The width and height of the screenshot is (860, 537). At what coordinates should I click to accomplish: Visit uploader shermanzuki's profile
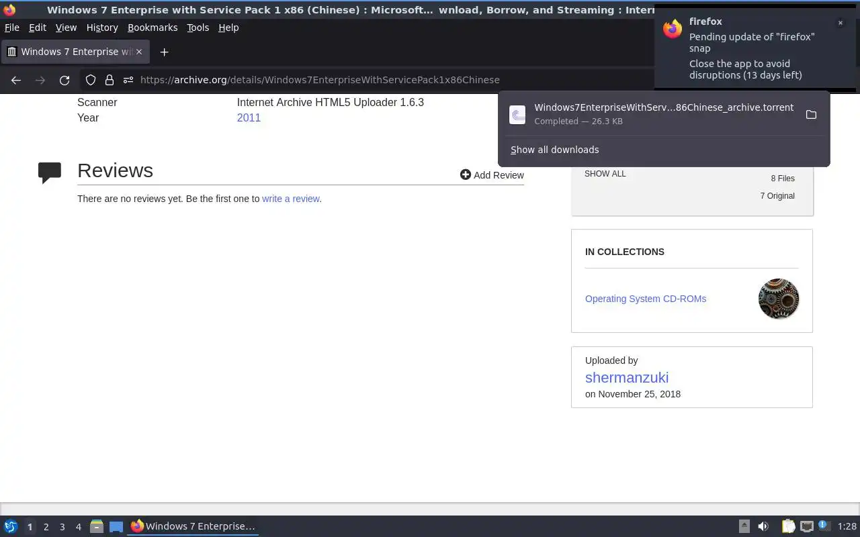click(x=627, y=377)
